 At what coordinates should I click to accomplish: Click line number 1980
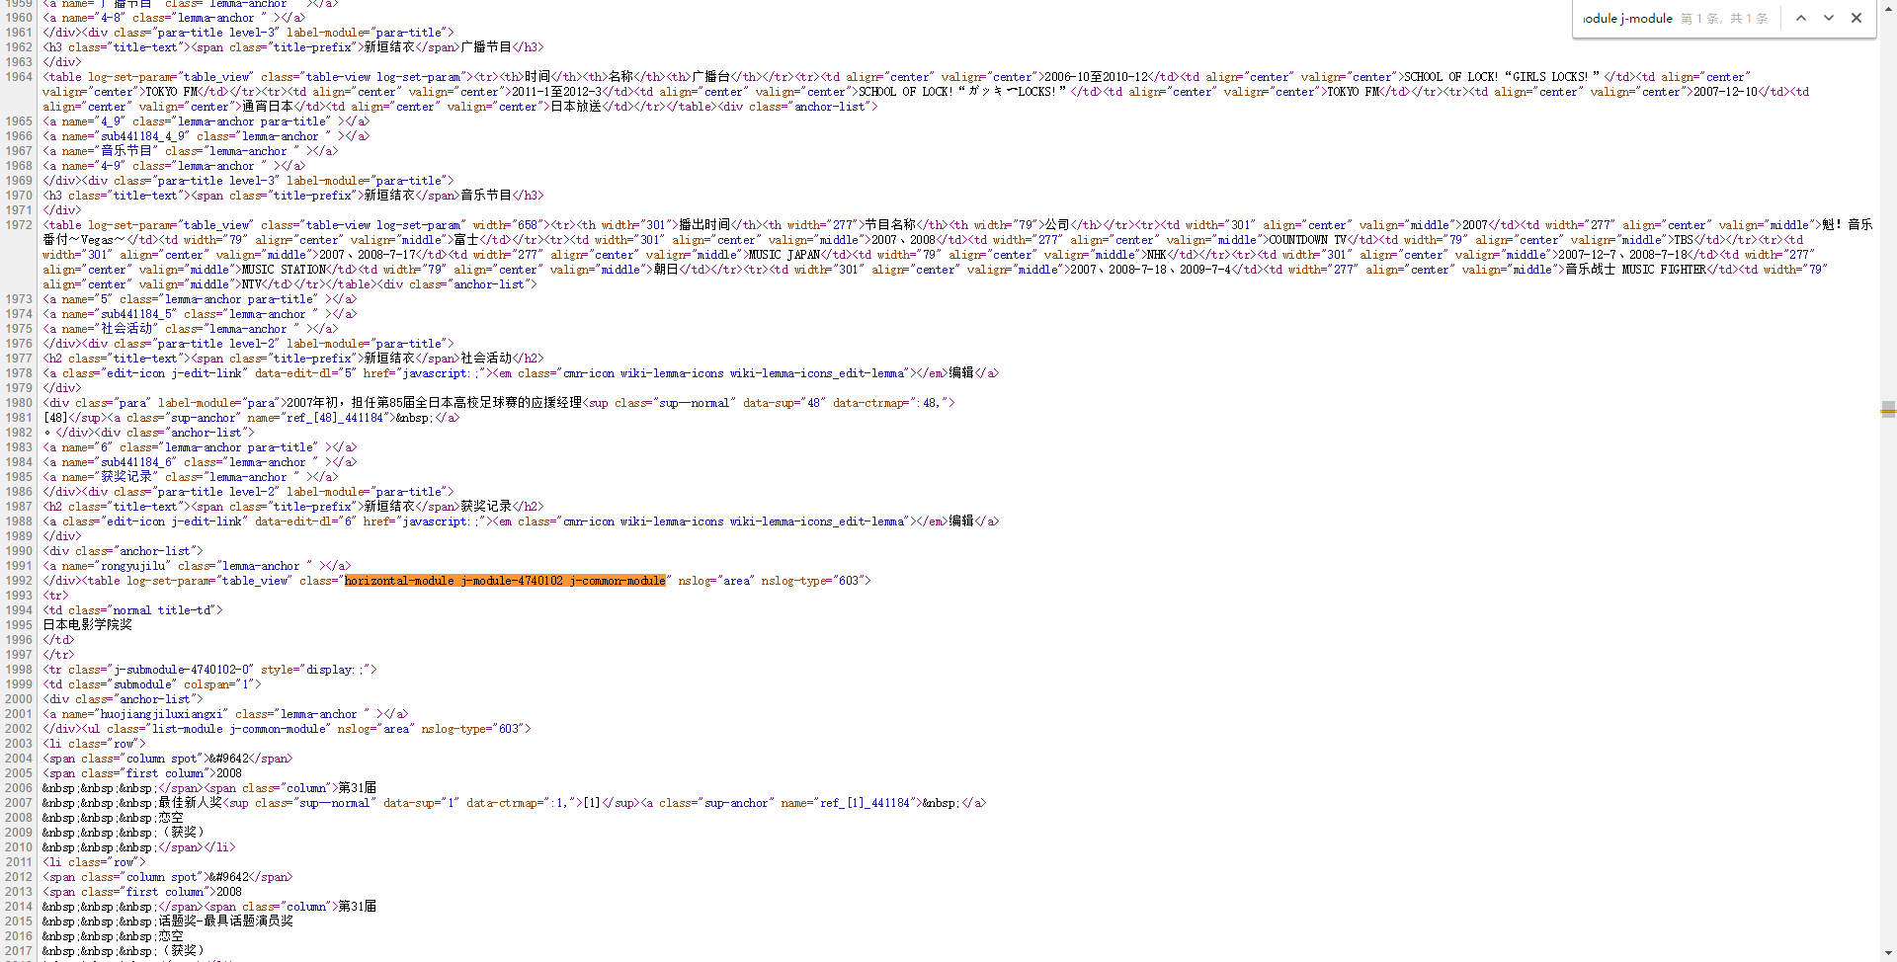click(x=19, y=403)
